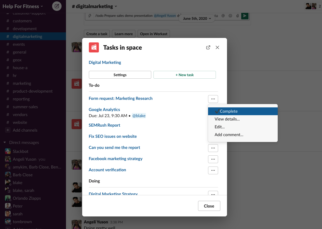Image resolution: width=322 pixels, height=229 pixels.
Task: Open the SEMRush Report task
Action: [104, 125]
